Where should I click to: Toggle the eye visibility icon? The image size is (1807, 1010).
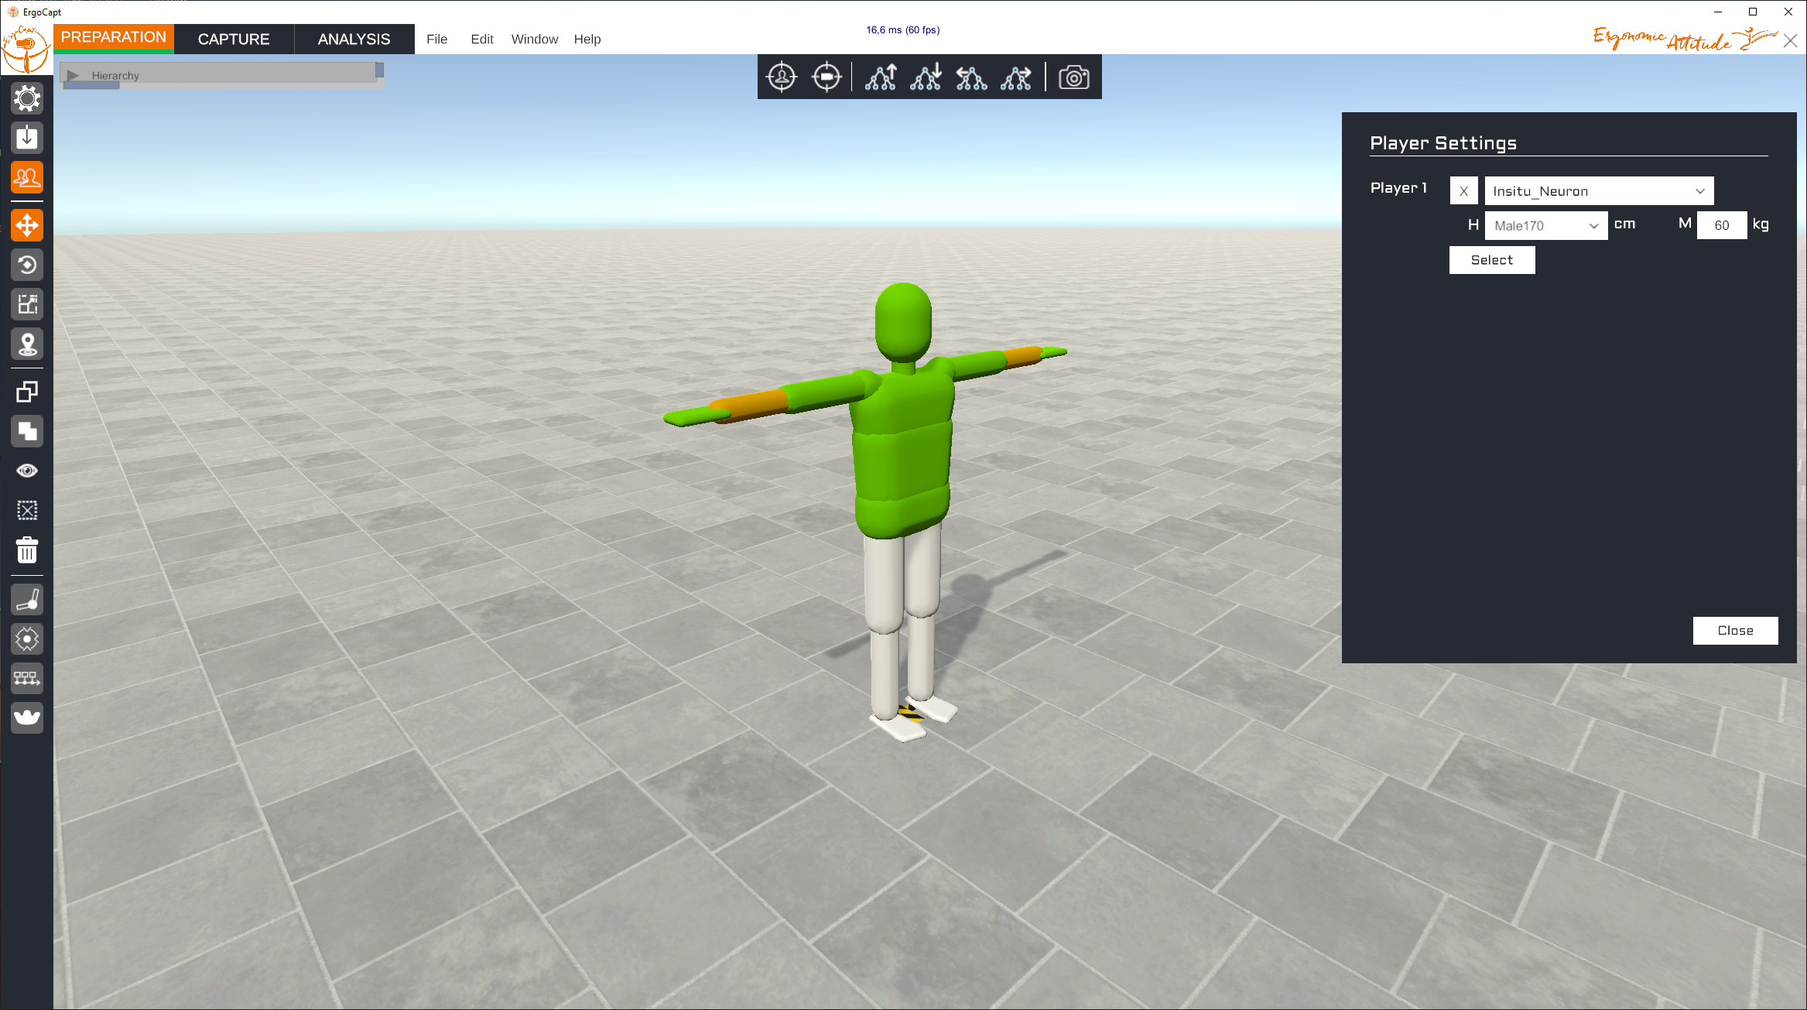(x=27, y=471)
